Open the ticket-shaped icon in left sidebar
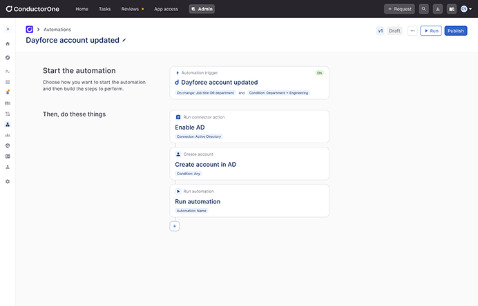The height and width of the screenshot is (306, 478). 8,103
